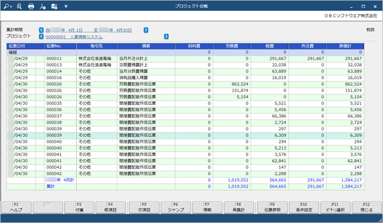Click the F11 パターン選択 button
Viewport: 383px width, 223px height.
(335, 207)
